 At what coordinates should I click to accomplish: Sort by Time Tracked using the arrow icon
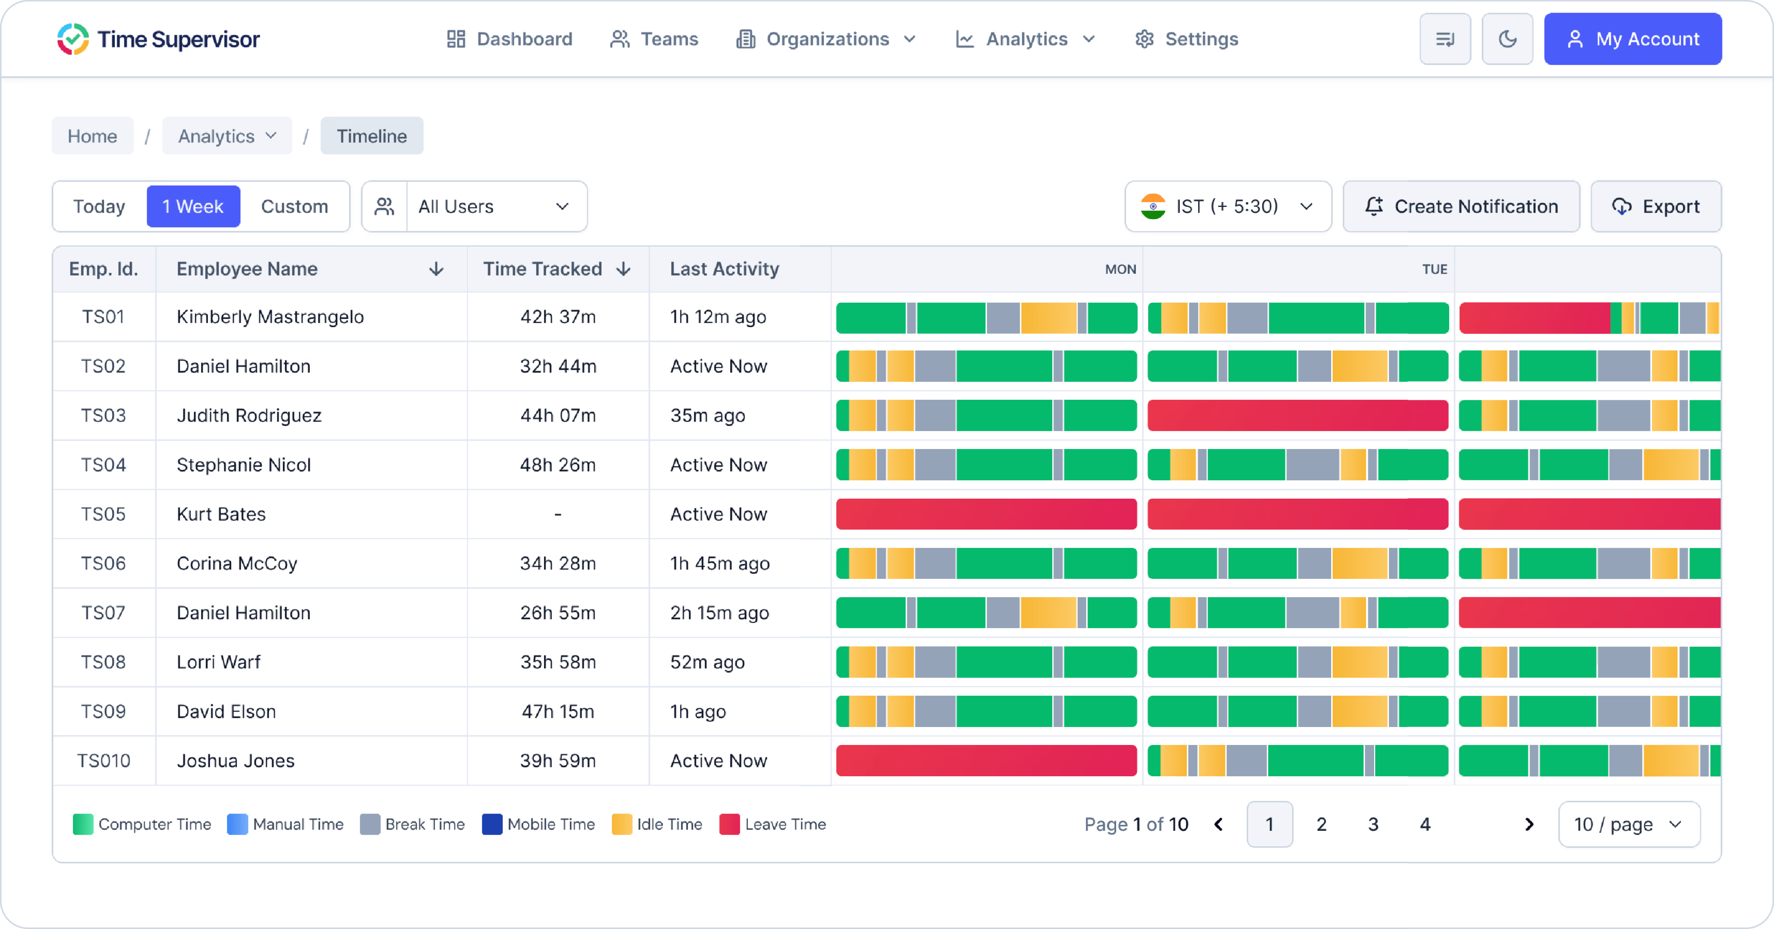point(623,269)
